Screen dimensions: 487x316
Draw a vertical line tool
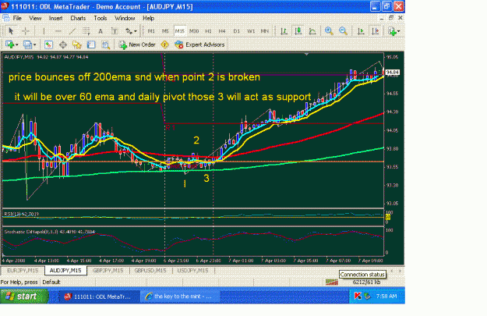(44, 30)
